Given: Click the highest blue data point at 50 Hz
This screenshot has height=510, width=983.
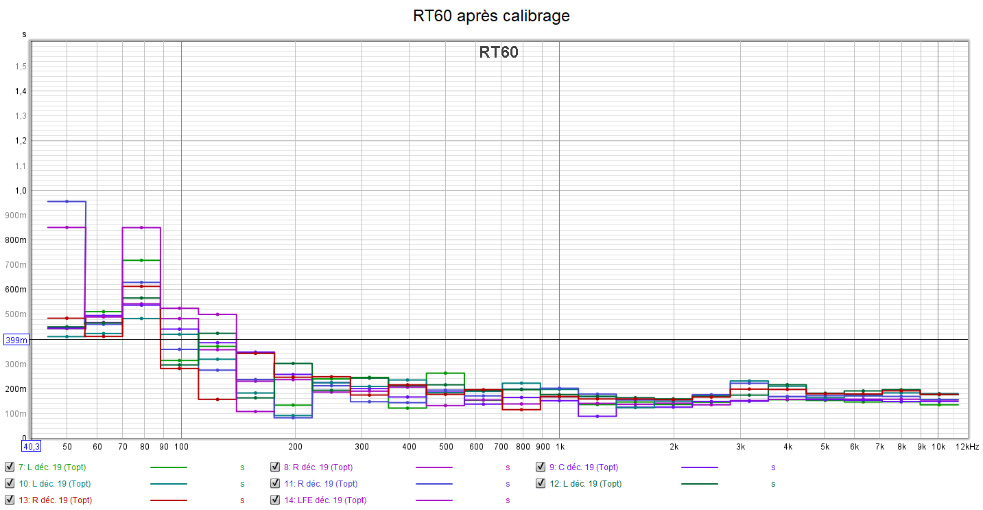Looking at the screenshot, I should pyautogui.click(x=67, y=201).
